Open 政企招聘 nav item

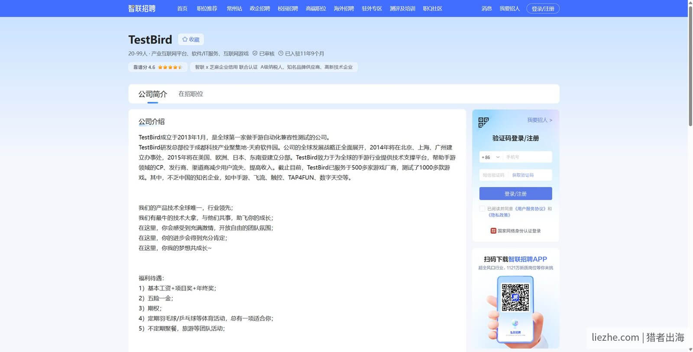click(260, 8)
